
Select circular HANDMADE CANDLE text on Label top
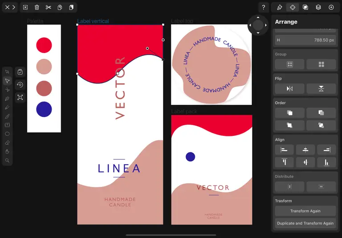pos(211,64)
